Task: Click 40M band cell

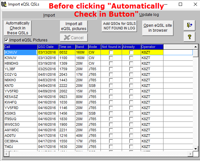Action: [x=82, y=136]
